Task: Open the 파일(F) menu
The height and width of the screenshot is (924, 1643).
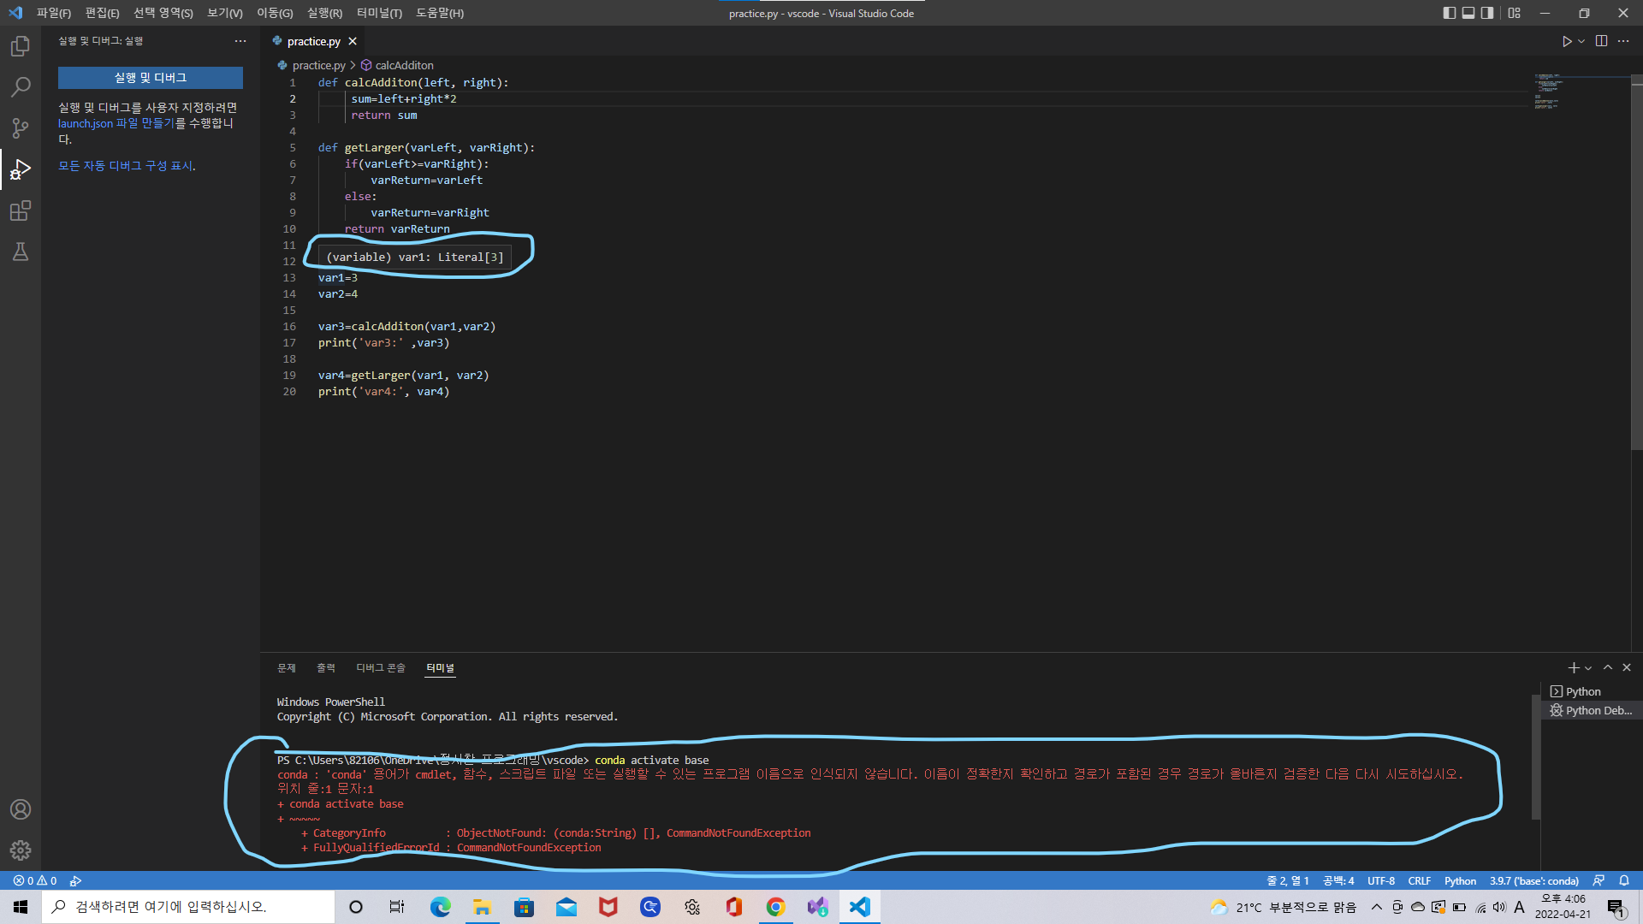Action: tap(54, 13)
